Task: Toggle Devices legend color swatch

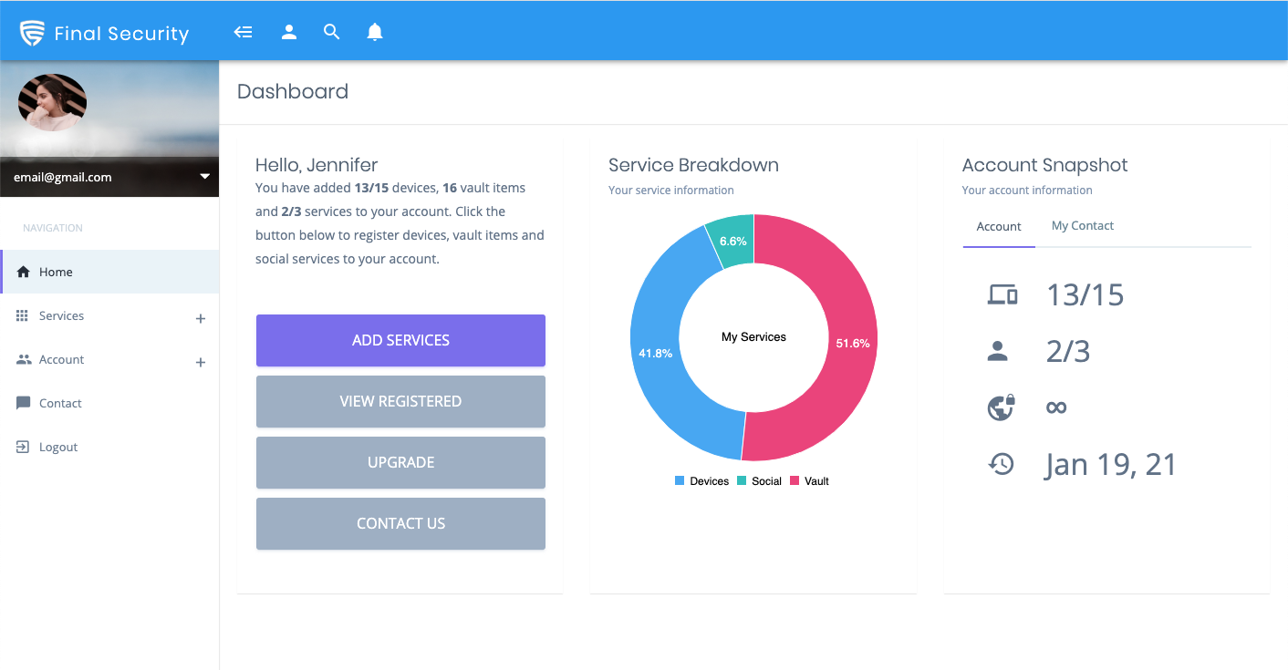Action: click(680, 480)
